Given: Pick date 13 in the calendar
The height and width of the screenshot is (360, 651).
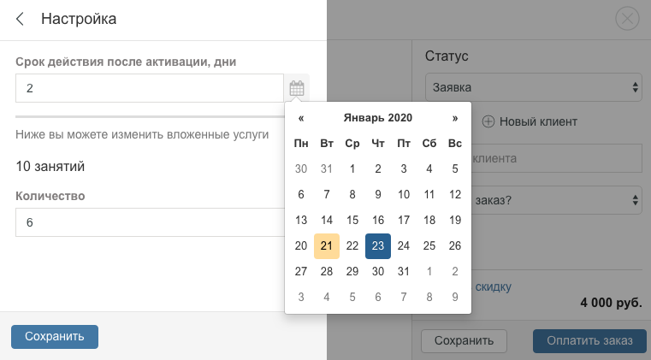Looking at the screenshot, I should (x=301, y=220).
